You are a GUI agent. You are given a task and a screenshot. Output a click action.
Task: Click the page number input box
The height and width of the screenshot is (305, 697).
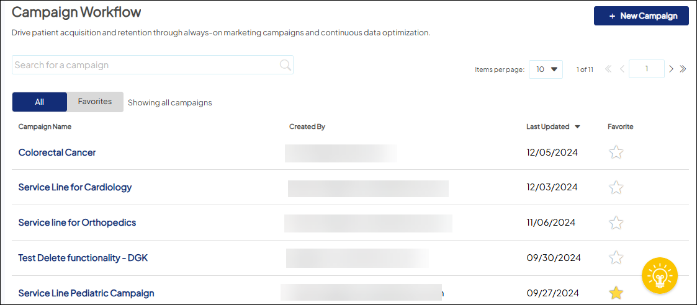tap(646, 69)
